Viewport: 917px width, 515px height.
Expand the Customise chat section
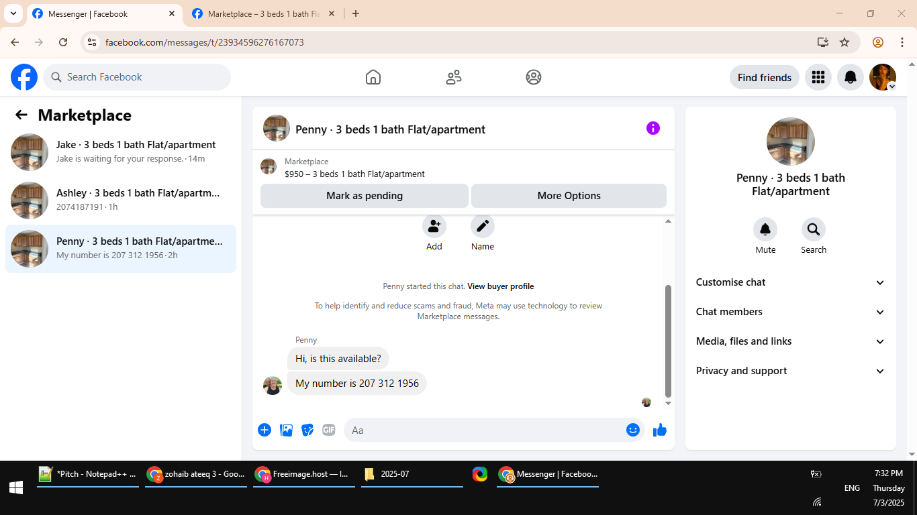coord(791,282)
